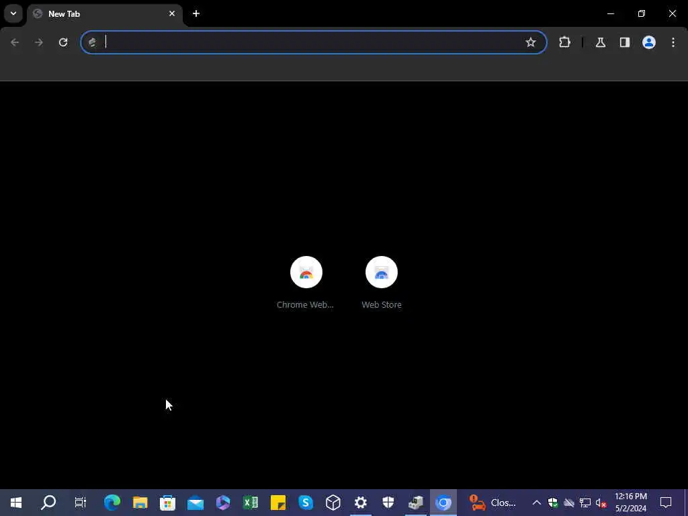Open Windows taskbar search
Viewport: 688px width, 516px height.
click(x=48, y=503)
